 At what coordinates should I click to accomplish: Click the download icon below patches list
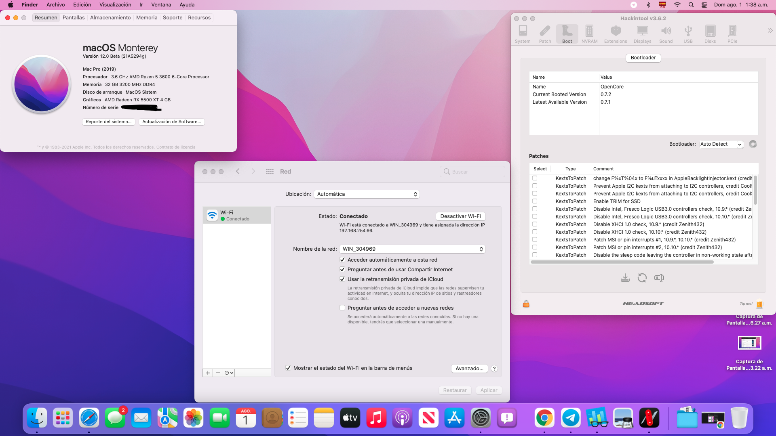[625, 278]
